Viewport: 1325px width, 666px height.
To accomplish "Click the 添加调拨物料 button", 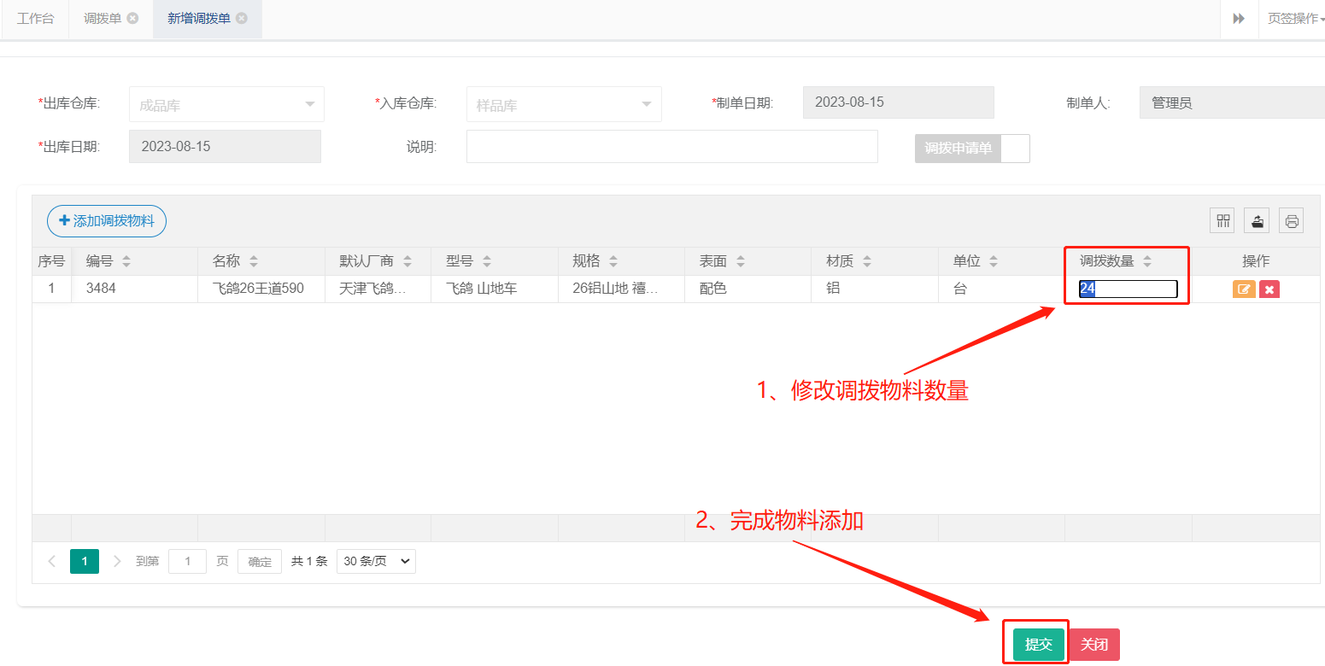I will click(107, 221).
